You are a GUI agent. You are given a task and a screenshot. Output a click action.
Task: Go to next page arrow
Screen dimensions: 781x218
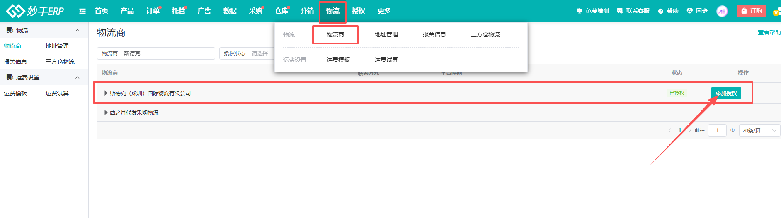(690, 130)
